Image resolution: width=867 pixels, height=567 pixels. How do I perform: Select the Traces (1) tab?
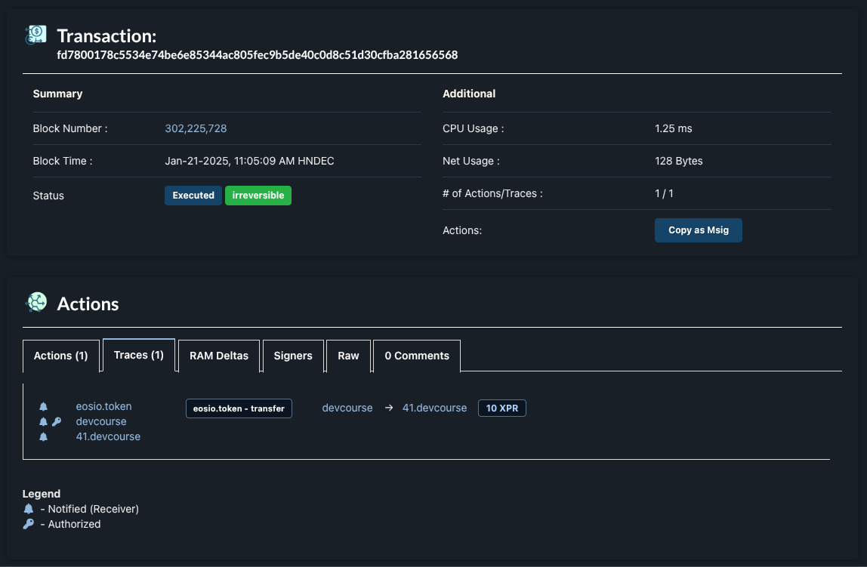pos(138,355)
